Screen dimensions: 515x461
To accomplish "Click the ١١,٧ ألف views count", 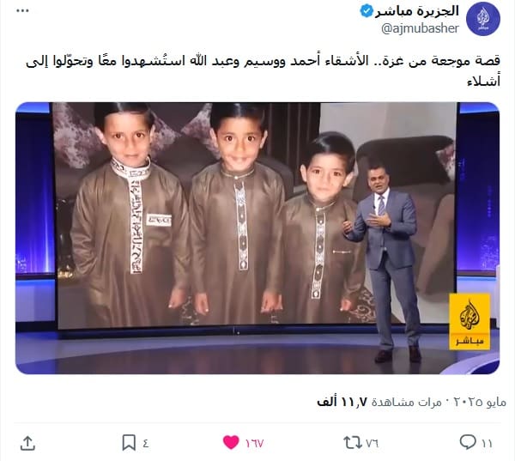I will (x=342, y=402).
